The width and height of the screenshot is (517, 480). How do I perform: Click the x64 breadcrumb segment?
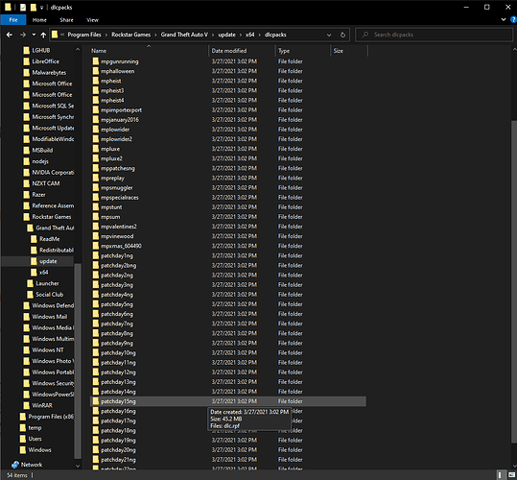[x=250, y=35]
